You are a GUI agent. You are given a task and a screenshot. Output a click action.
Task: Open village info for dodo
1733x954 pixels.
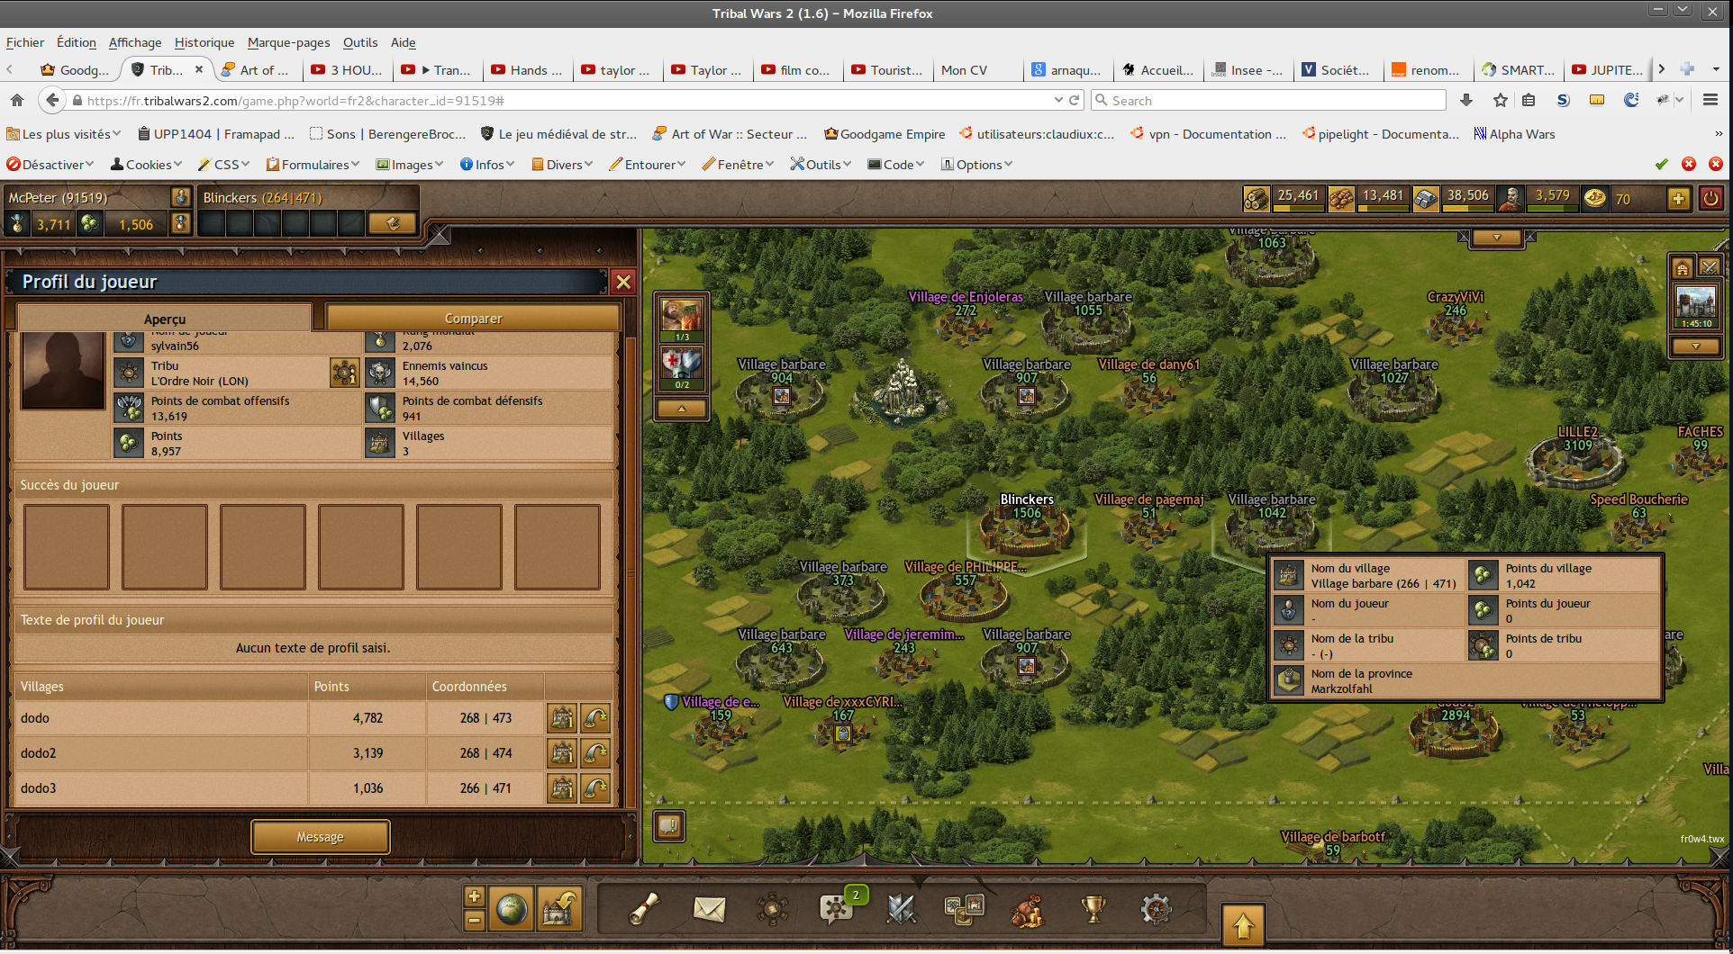tap(561, 718)
